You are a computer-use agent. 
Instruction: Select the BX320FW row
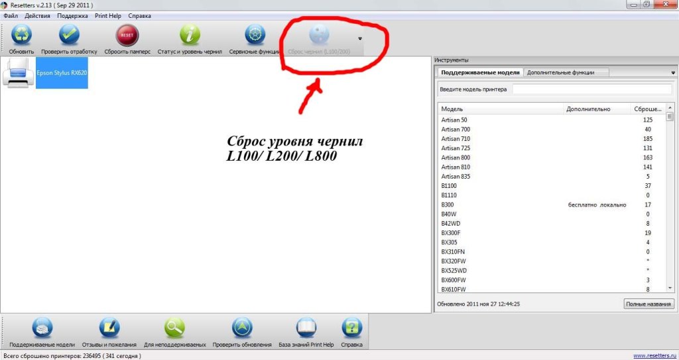(552, 261)
